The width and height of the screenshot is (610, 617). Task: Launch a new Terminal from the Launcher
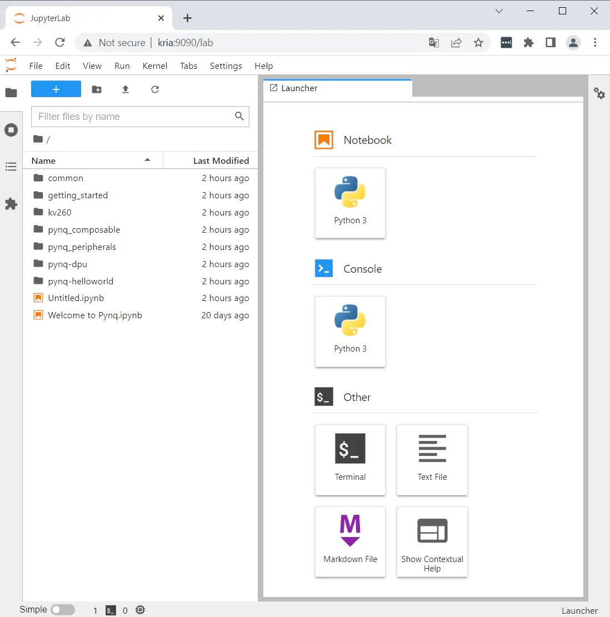[350, 460]
